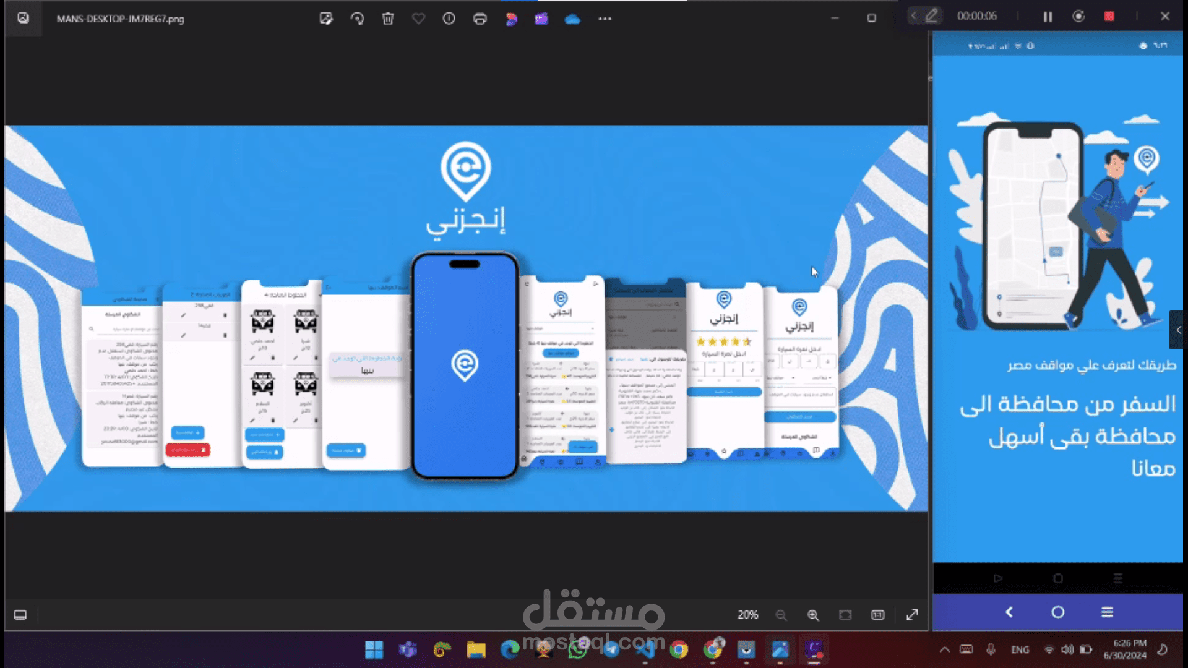This screenshot has height=668, width=1188.
Task: Toggle the filmstrip at bottom left
Action: click(20, 615)
